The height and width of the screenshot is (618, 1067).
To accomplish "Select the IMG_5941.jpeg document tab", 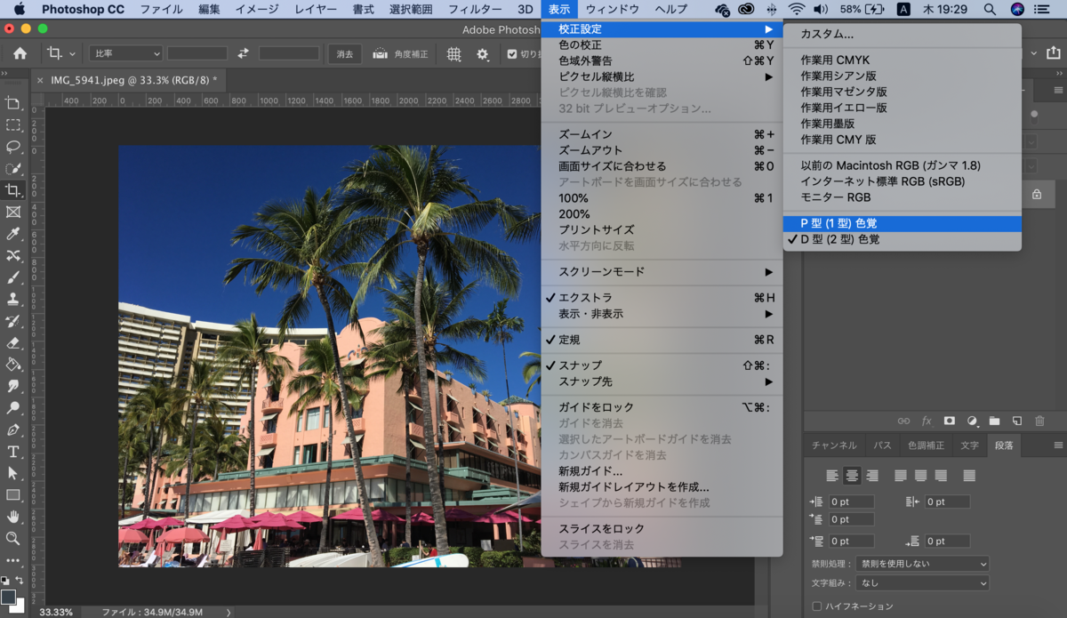I will click(x=133, y=79).
